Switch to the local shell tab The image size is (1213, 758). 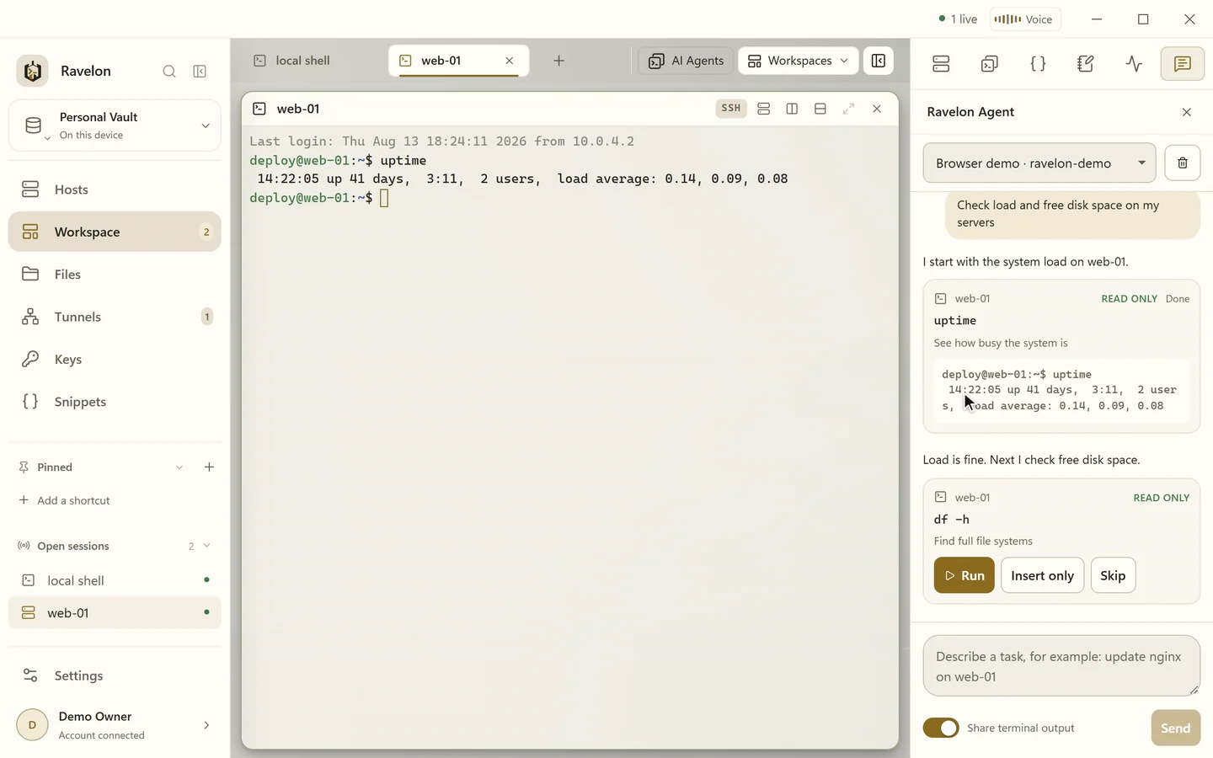pyautogui.click(x=303, y=61)
